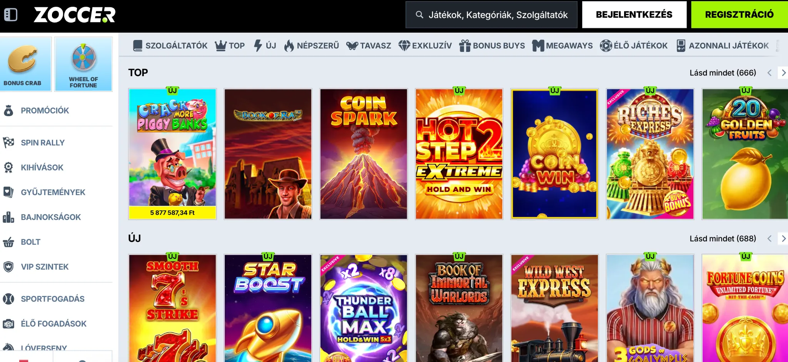Click the VIP Szintek shield icon
The height and width of the screenshot is (362, 788).
click(x=8, y=267)
